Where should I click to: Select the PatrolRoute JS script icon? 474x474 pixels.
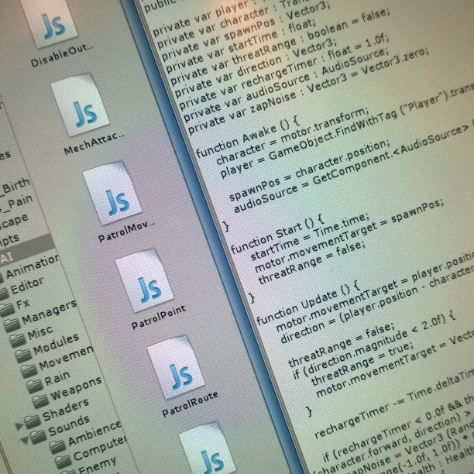click(x=176, y=367)
